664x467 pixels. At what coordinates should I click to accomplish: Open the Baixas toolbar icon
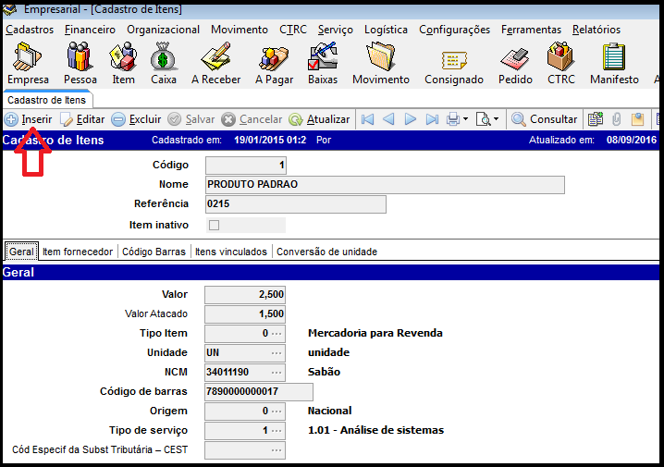tap(322, 63)
